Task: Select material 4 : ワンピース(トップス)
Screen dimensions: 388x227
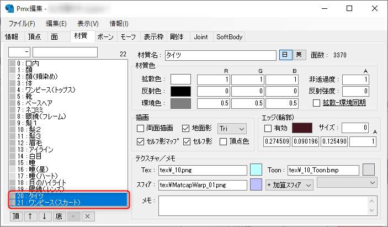Action: [68, 90]
